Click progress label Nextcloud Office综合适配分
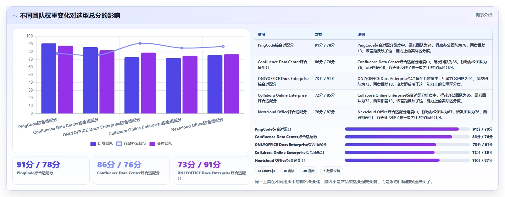Screen dimensions: 505x197 tap(280, 160)
